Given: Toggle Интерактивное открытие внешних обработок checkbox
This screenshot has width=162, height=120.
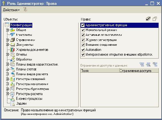Looking at the screenshot, I should (83, 55).
